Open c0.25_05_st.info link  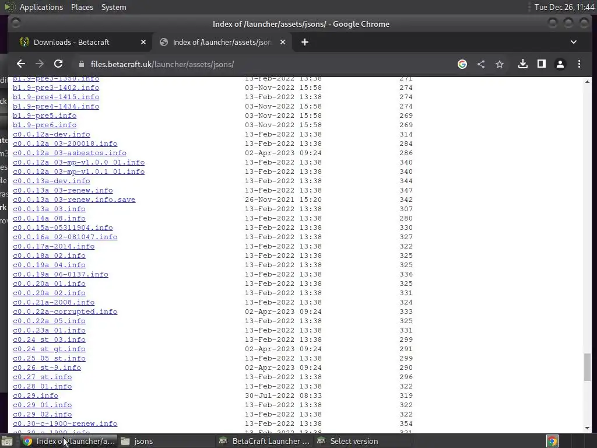coord(49,358)
